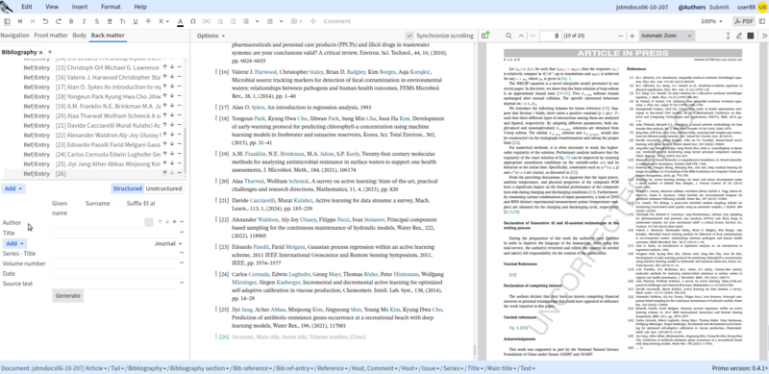The width and height of the screenshot is (769, 374).
Task: Select Ref/Entry [24] Carlos Cernuda row
Action: (92, 154)
